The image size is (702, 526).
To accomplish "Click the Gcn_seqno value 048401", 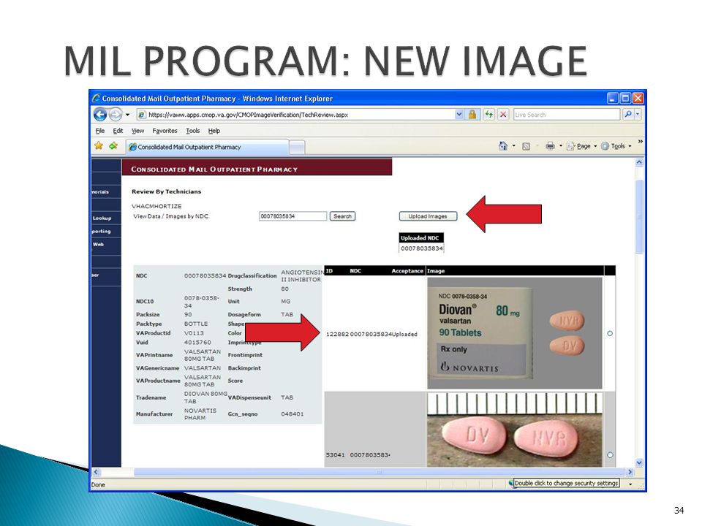I will (x=292, y=414).
